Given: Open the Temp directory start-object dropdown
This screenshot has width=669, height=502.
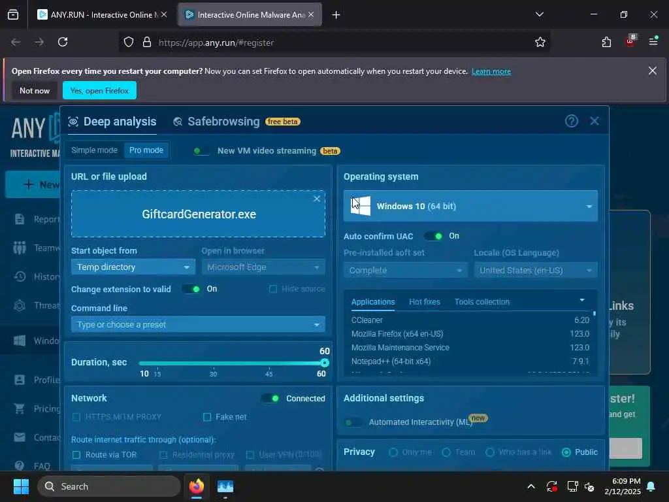Looking at the screenshot, I should tap(133, 267).
